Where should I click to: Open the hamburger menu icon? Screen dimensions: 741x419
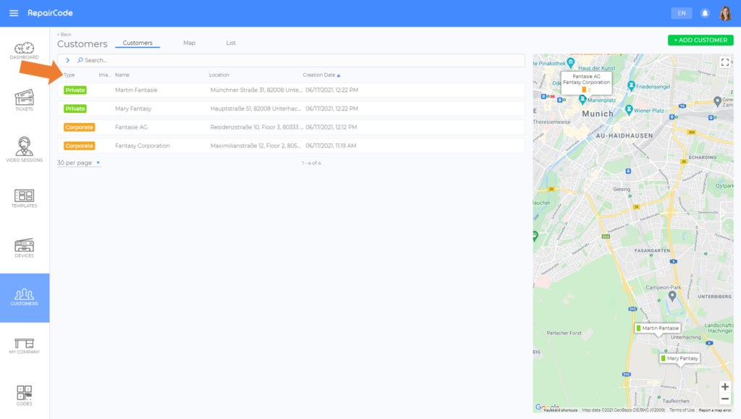click(x=14, y=13)
